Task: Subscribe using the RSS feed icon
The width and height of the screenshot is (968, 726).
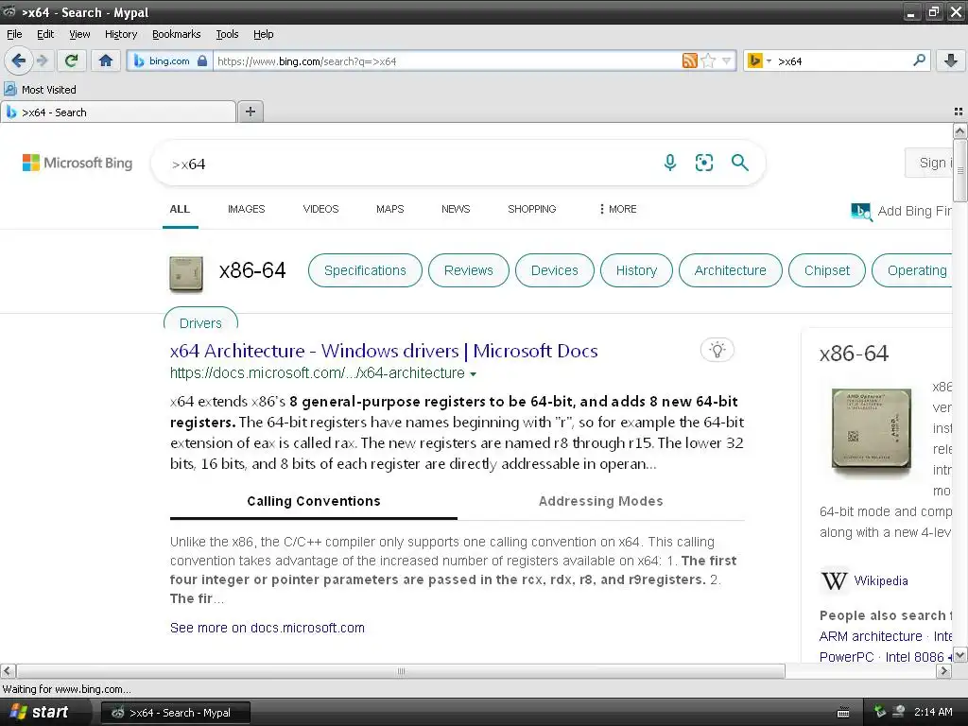Action: point(689,60)
